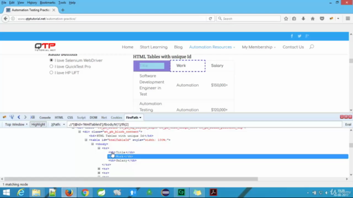Open Start Learning link
The height and width of the screenshot is (198, 353).
click(153, 47)
